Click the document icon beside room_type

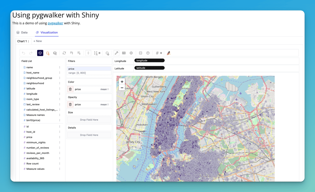pyautogui.click(x=25, y=99)
